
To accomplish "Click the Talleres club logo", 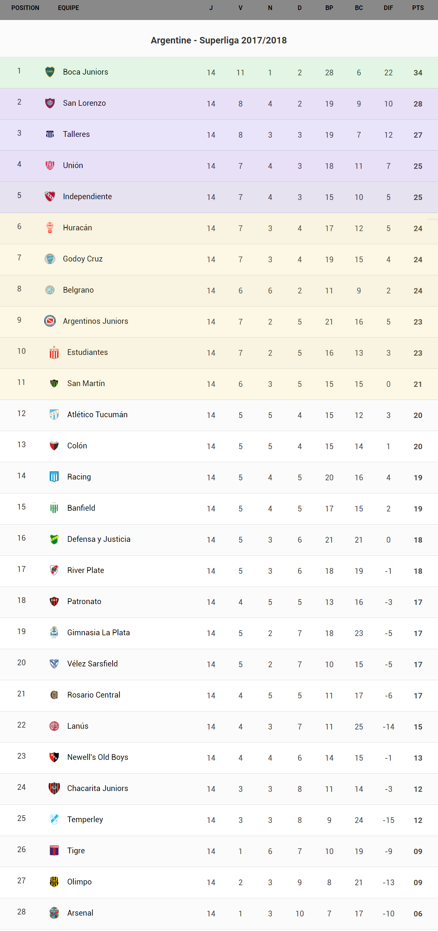I will [50, 134].
